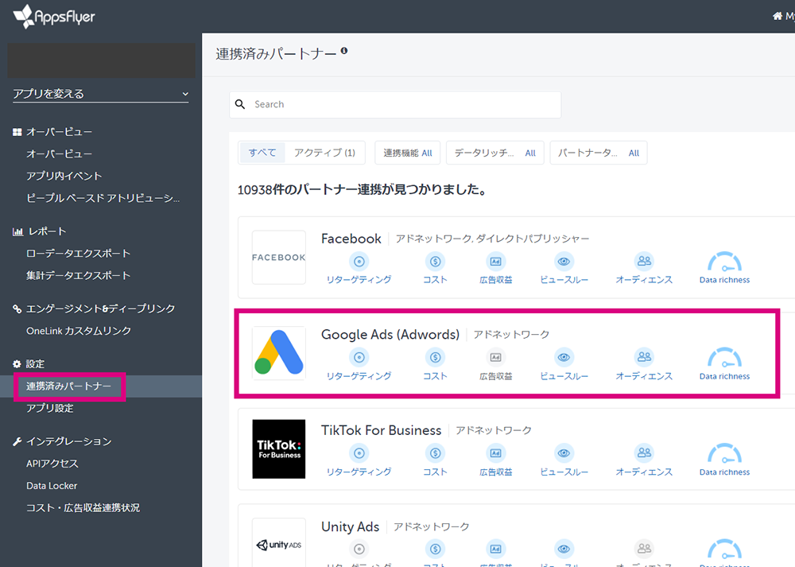Open the Google Ads (Adwords) title
Image resolution: width=795 pixels, height=567 pixels.
pyautogui.click(x=390, y=334)
